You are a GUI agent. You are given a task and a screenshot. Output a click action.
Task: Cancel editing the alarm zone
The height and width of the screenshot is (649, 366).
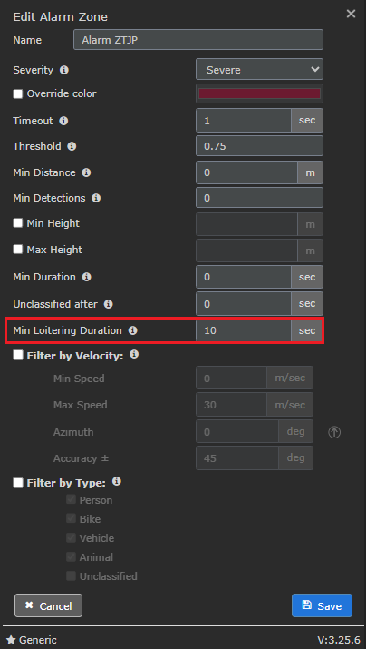click(x=48, y=605)
